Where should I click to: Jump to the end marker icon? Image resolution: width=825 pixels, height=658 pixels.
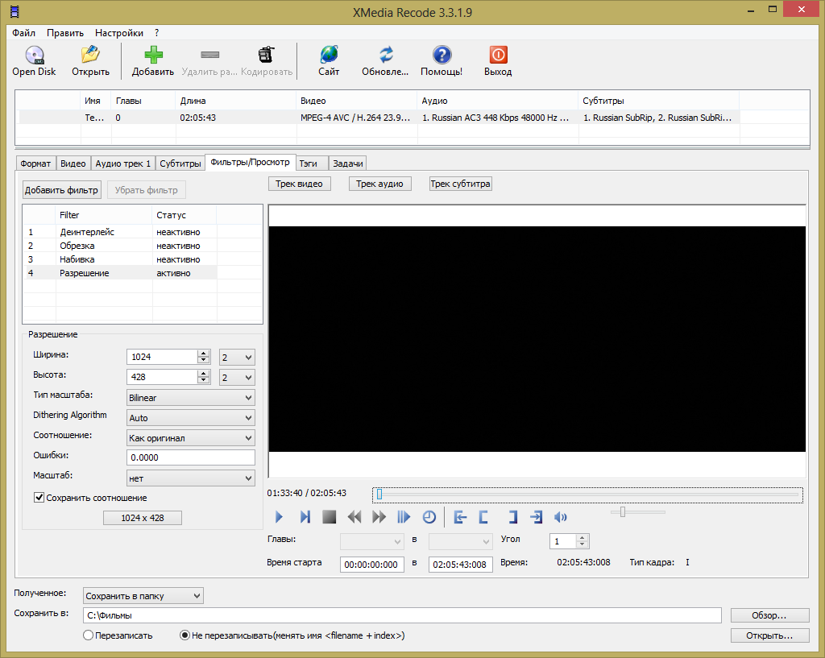pyautogui.click(x=536, y=517)
